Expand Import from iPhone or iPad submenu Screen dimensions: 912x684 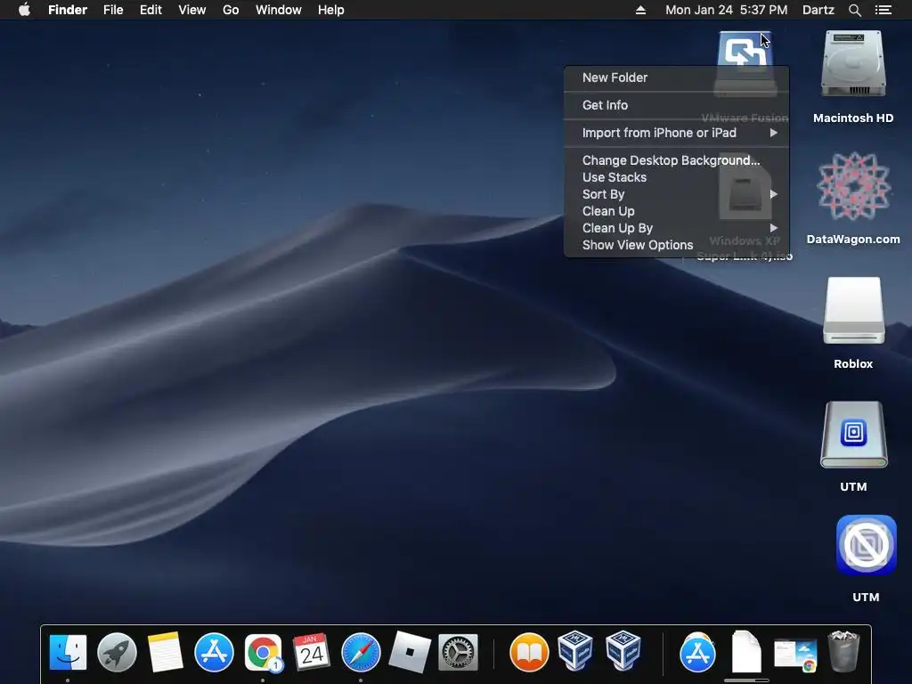(677, 133)
